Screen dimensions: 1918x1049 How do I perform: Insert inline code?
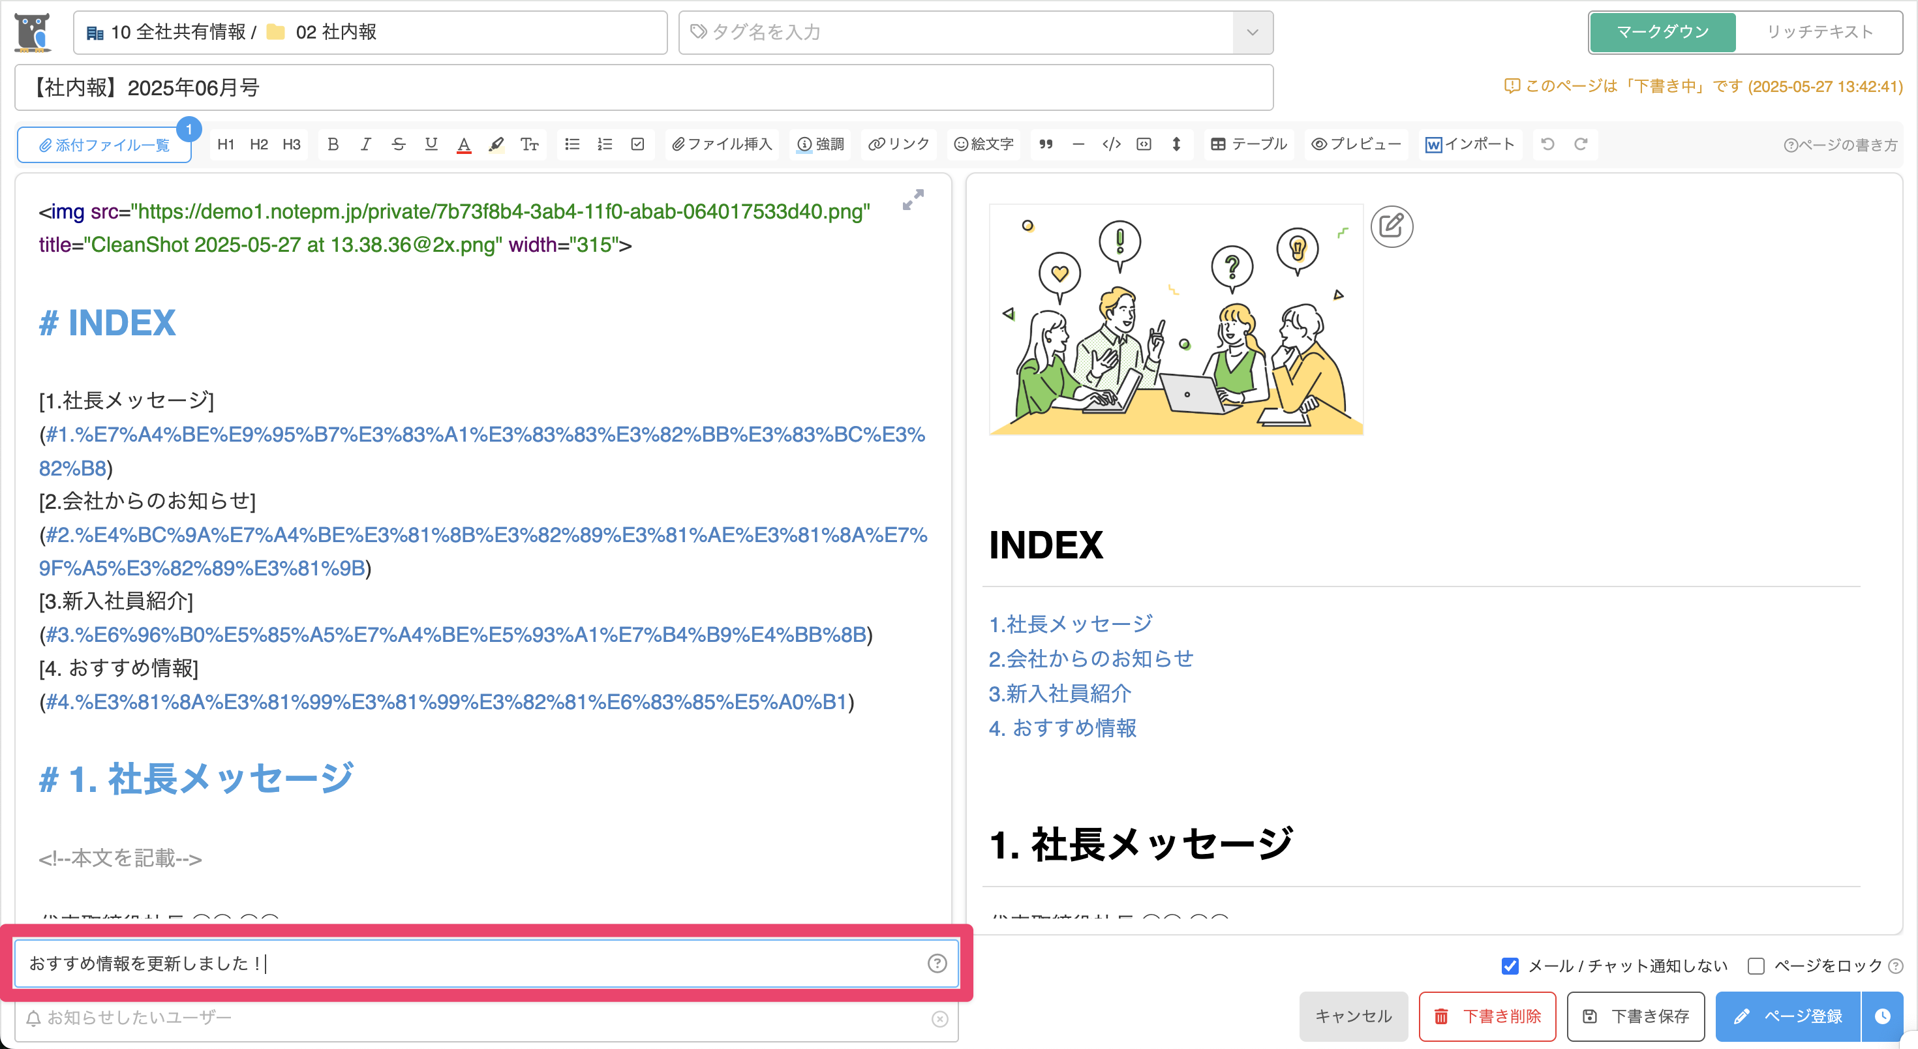click(1111, 144)
